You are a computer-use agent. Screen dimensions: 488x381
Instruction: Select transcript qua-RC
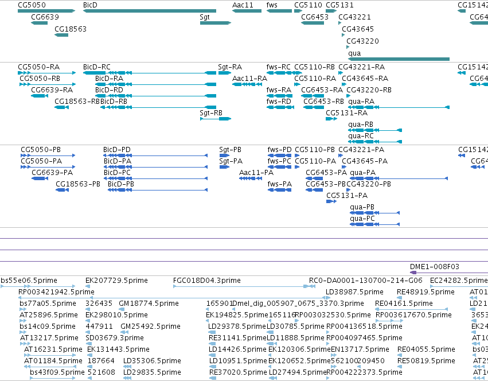coord(375,142)
